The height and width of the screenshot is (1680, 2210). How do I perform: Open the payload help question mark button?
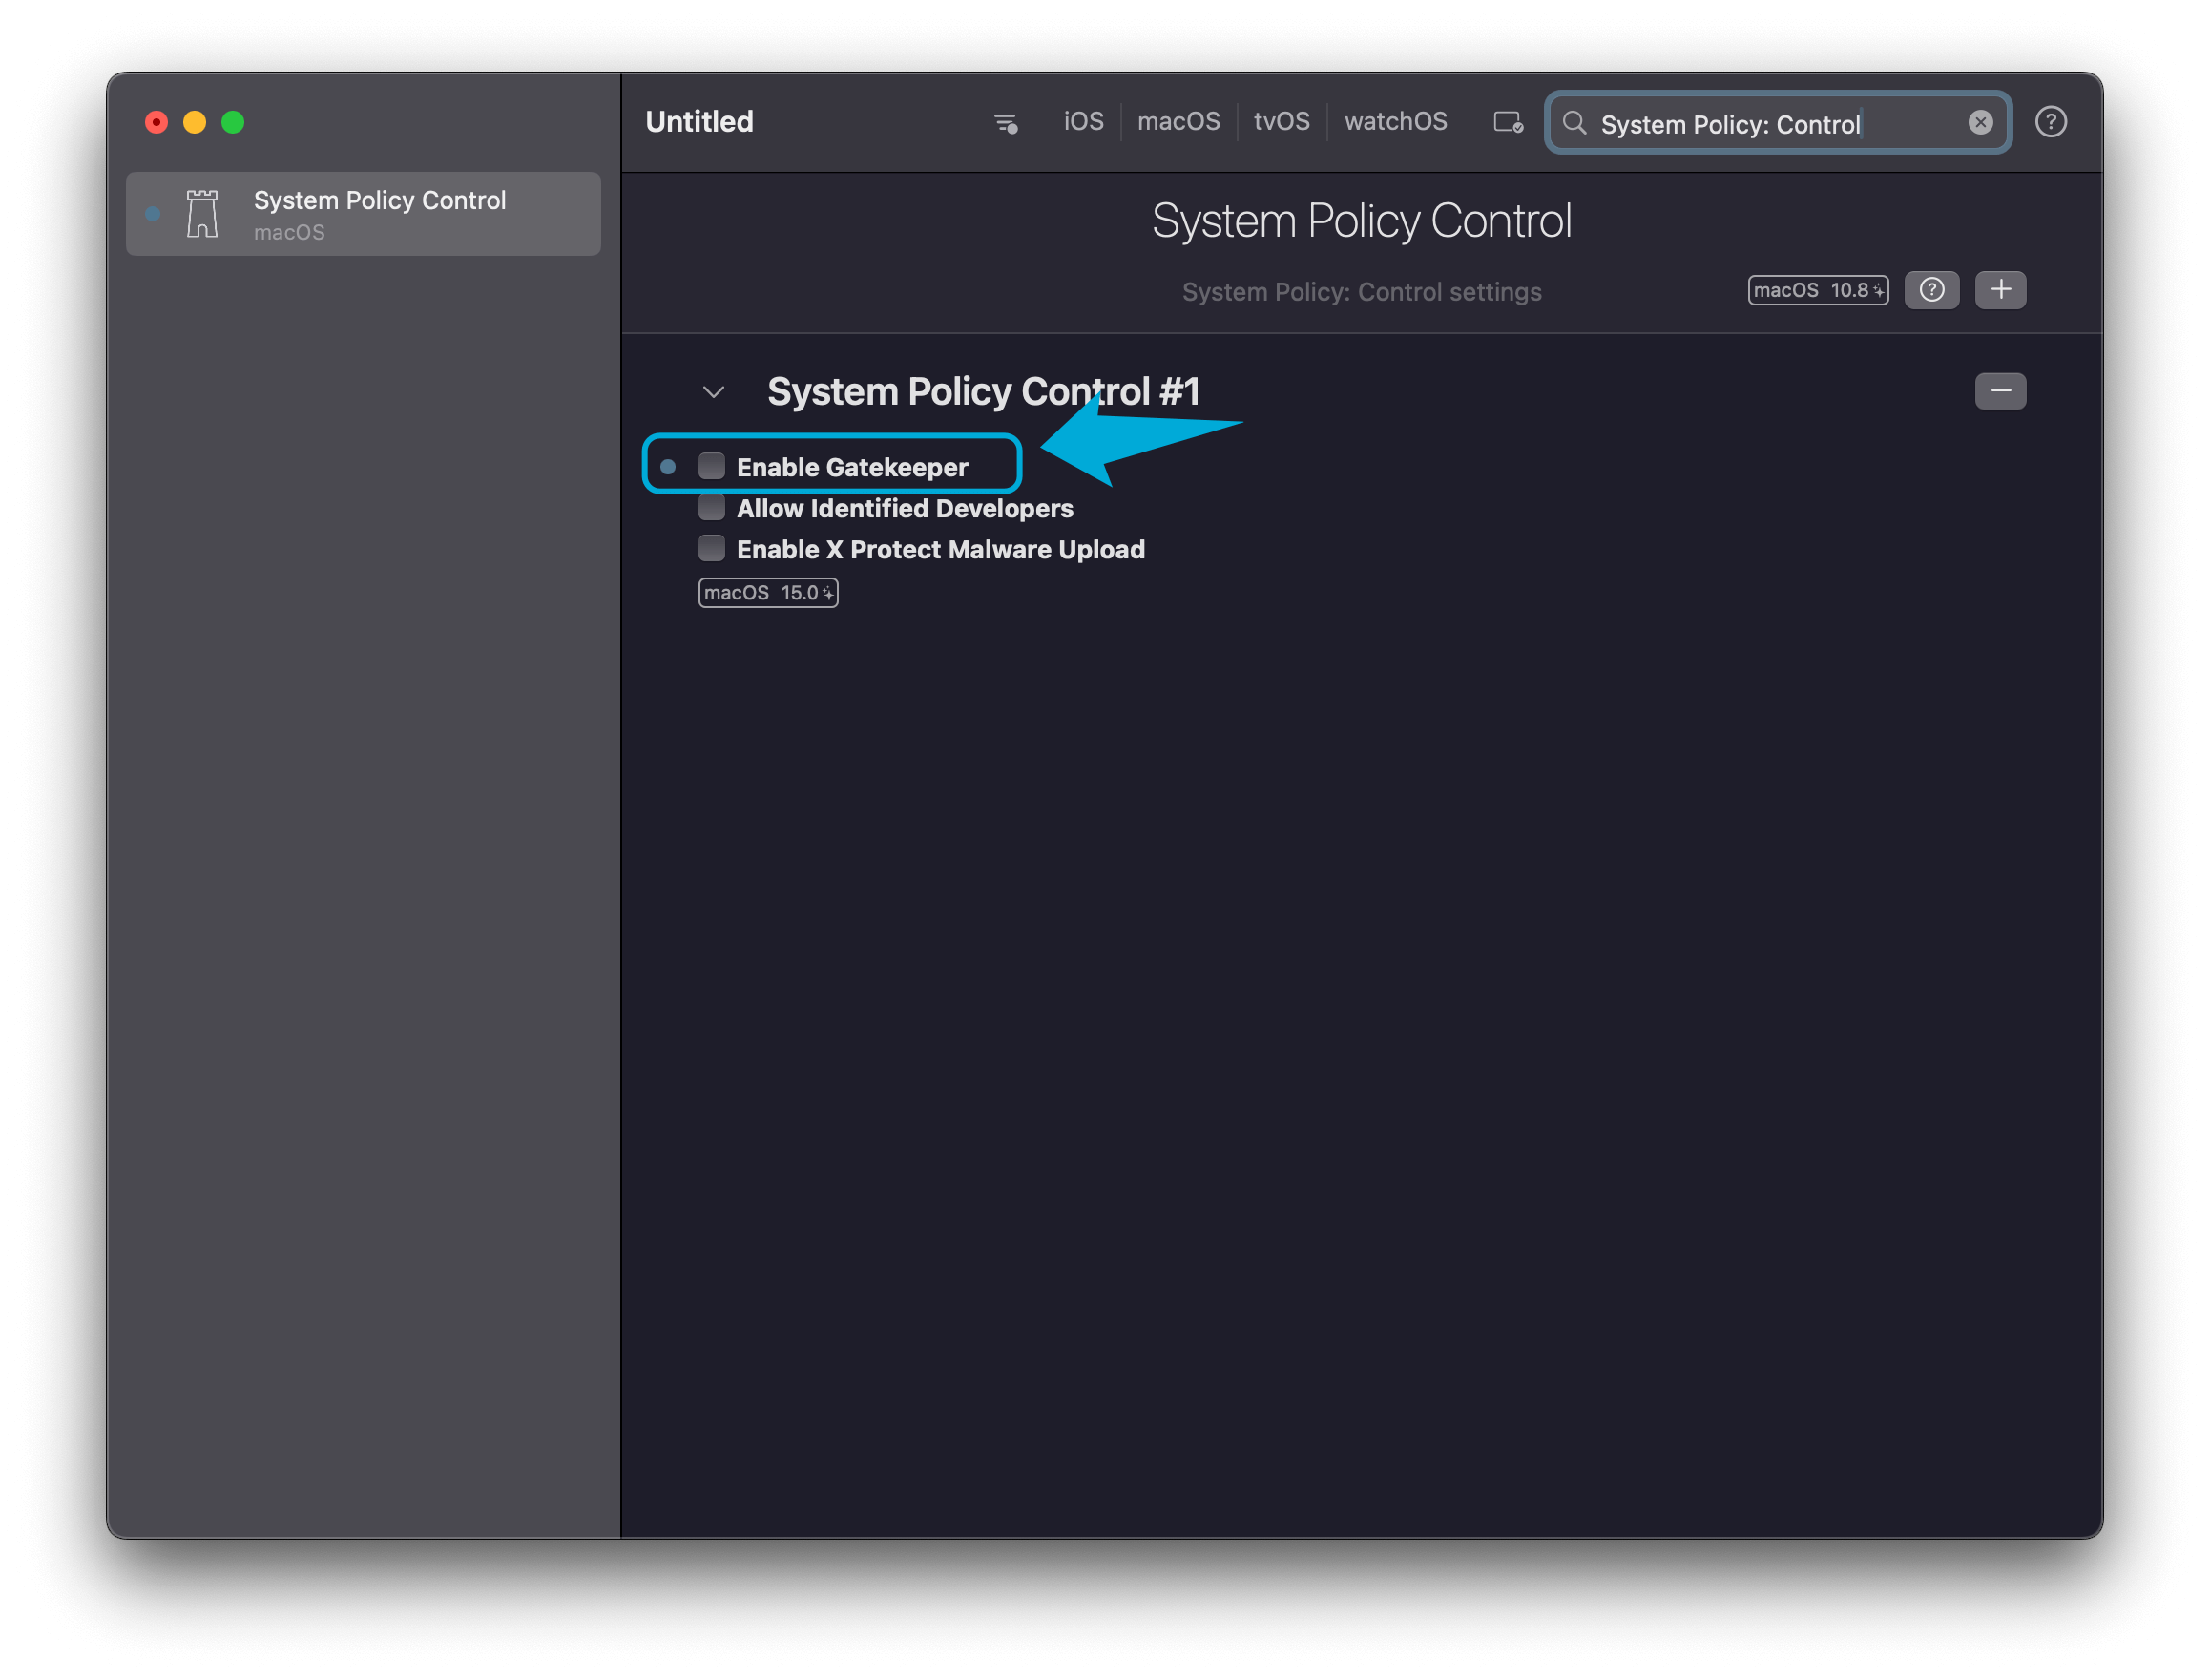coord(1931,290)
